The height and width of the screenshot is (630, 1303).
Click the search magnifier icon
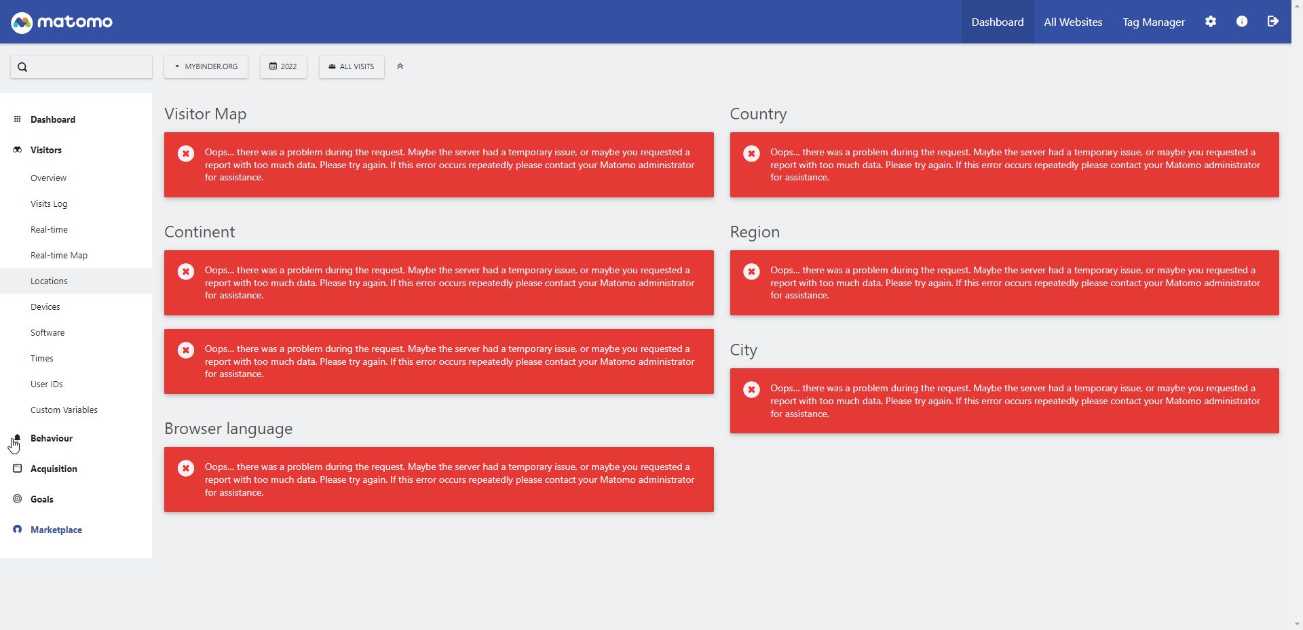click(x=22, y=67)
